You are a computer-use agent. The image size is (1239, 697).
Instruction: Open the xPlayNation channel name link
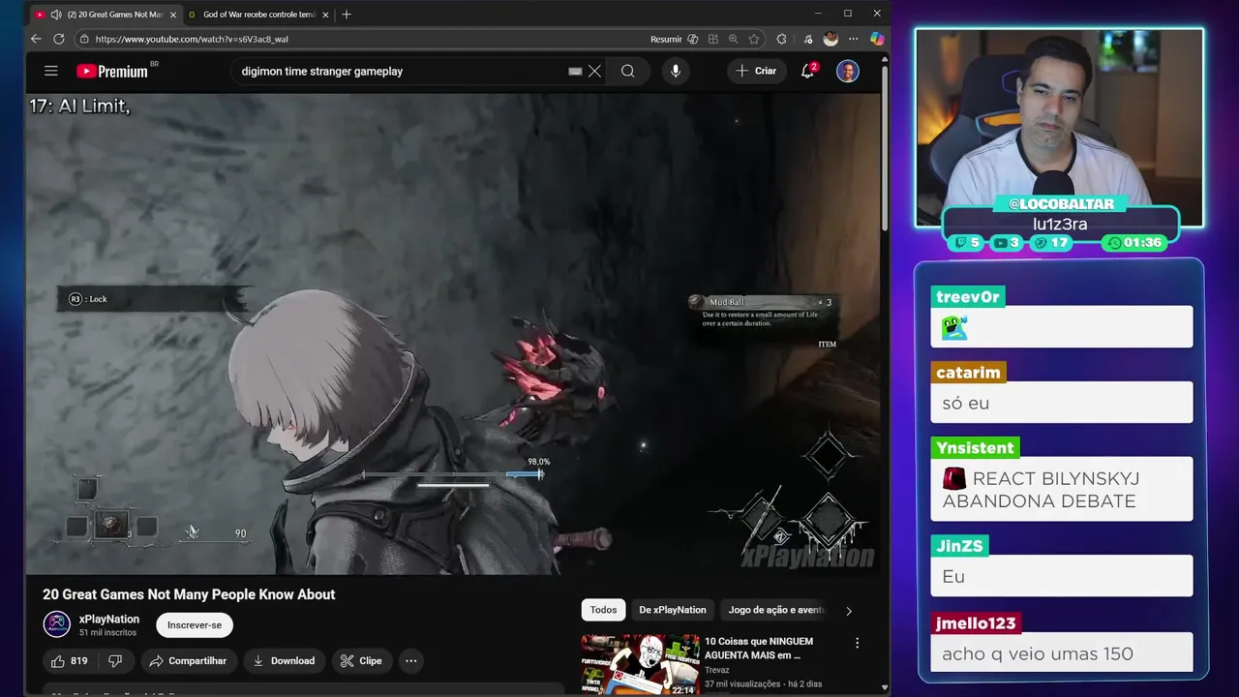pyautogui.click(x=109, y=619)
